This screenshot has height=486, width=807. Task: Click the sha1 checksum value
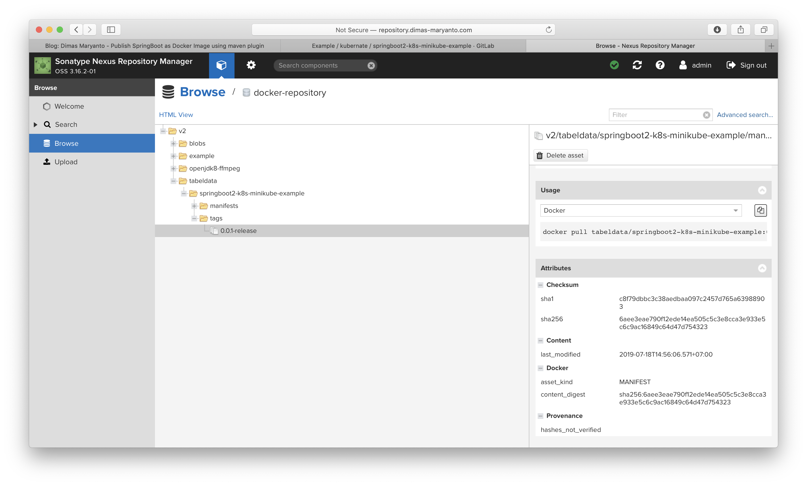[692, 303]
